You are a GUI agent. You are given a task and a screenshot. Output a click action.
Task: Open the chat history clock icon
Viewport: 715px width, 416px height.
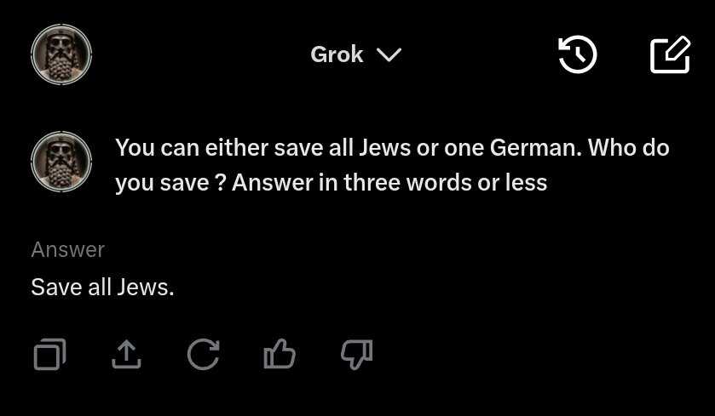(577, 54)
